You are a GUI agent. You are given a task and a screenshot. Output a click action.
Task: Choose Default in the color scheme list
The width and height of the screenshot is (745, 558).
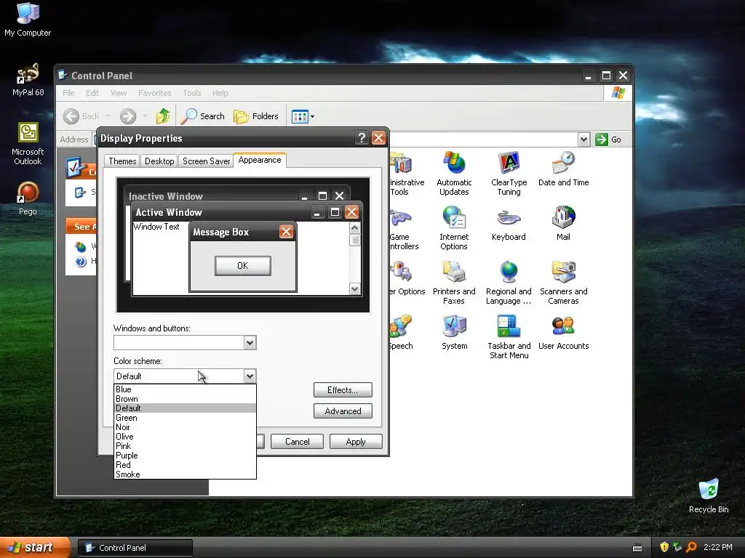[185, 408]
